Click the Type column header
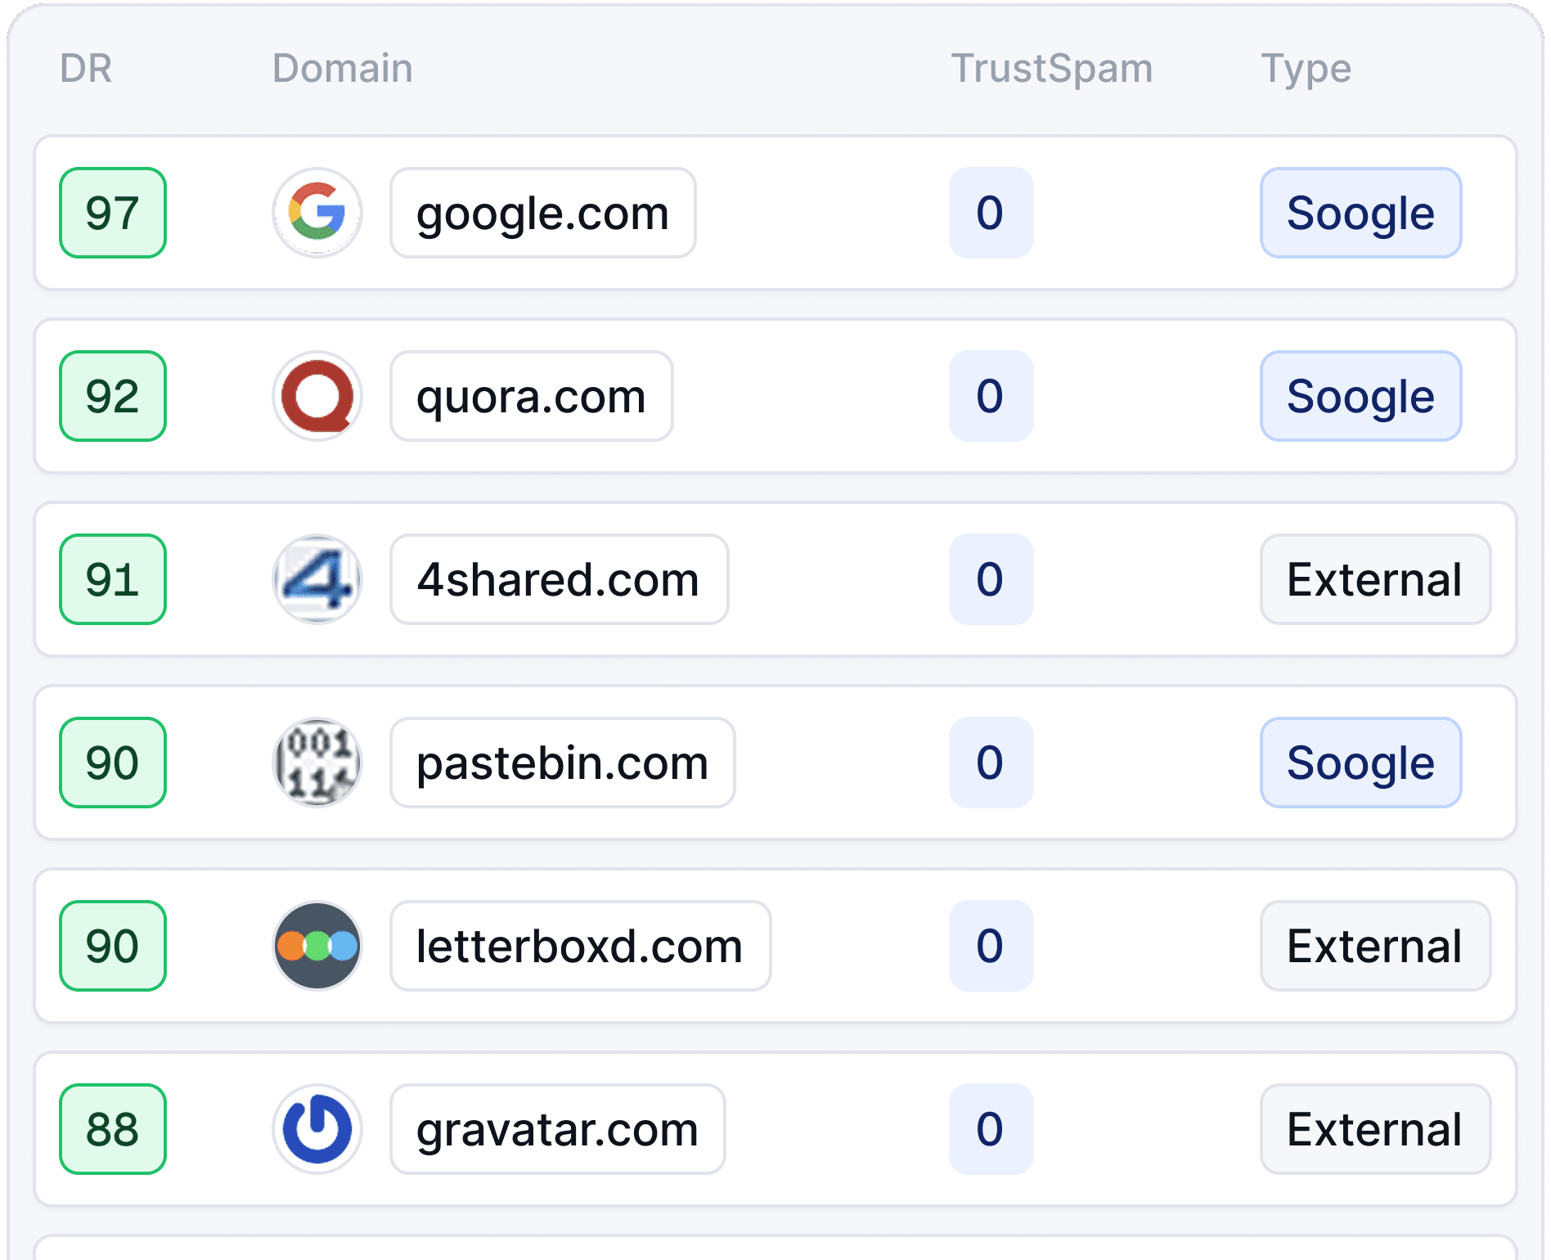The width and height of the screenshot is (1551, 1260). [x=1306, y=69]
